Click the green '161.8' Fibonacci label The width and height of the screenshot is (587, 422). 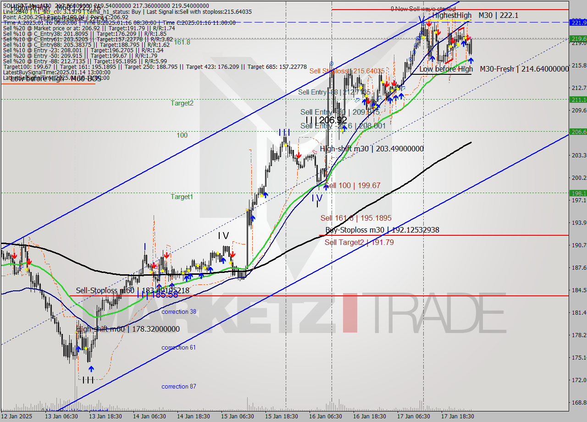tap(182, 42)
